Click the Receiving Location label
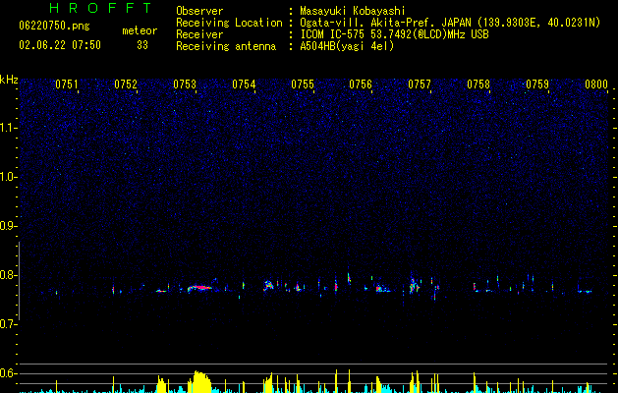618x393 pixels. tap(229, 23)
